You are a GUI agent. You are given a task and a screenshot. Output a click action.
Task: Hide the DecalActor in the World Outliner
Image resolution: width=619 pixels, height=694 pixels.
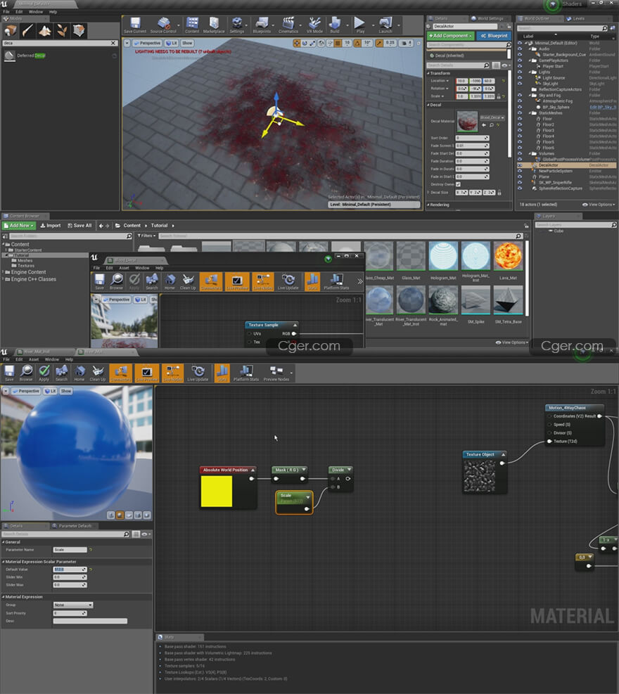point(520,165)
